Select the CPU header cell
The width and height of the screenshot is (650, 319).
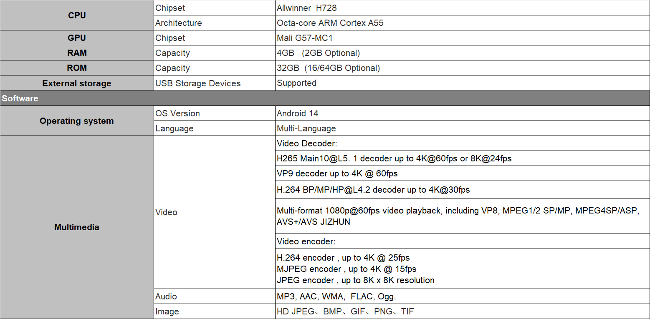77,15
